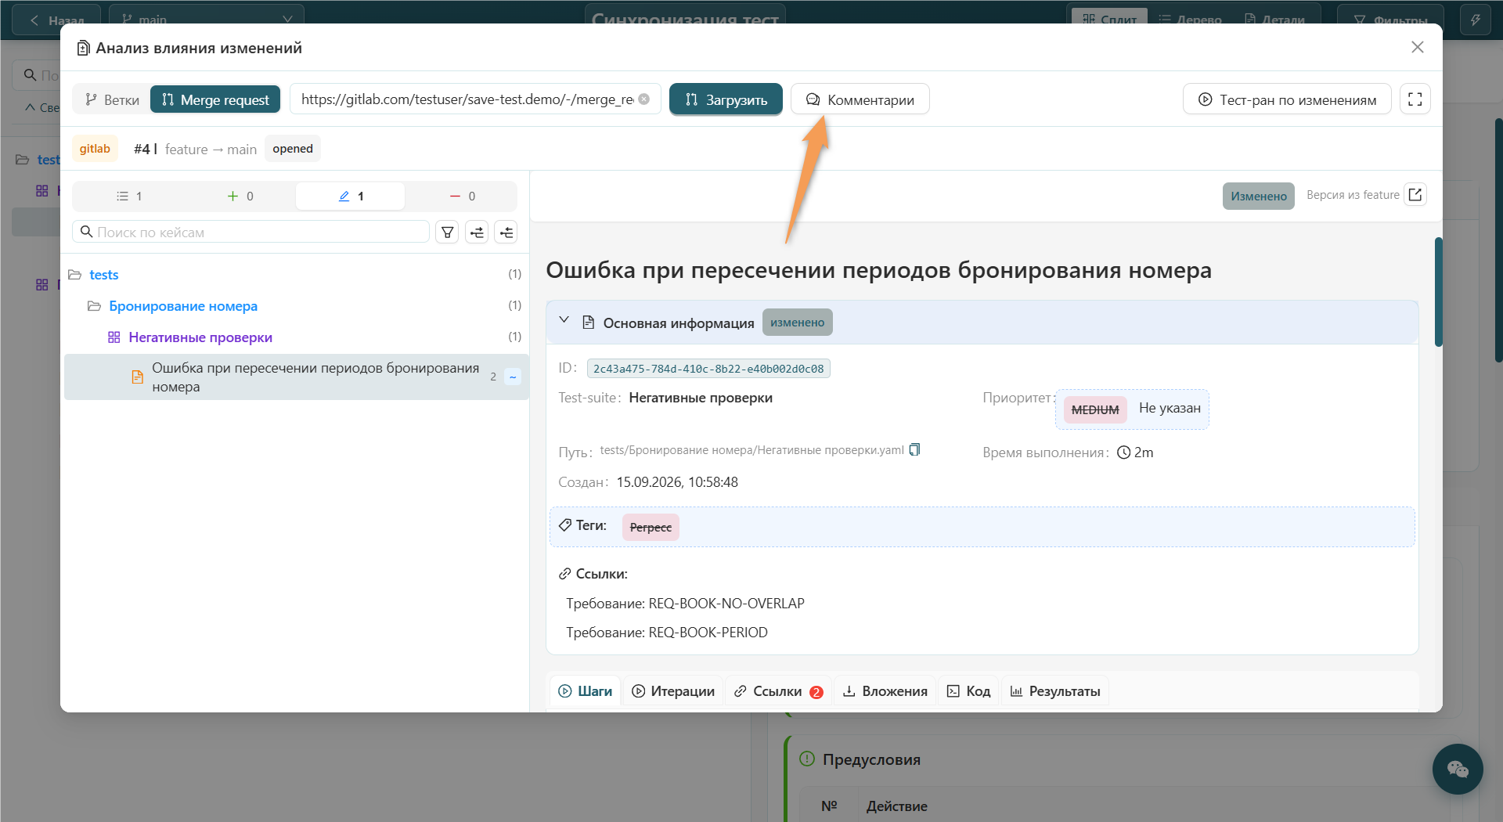Toggle fullscreen for the dialog
This screenshot has height=822, width=1503.
click(1415, 99)
